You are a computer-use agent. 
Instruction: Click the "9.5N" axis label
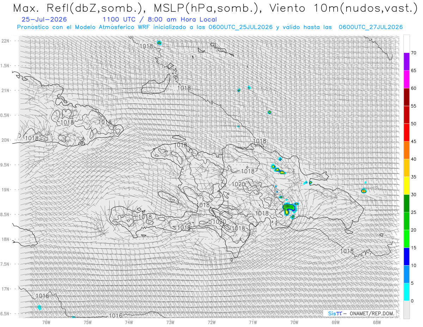(x=5, y=165)
